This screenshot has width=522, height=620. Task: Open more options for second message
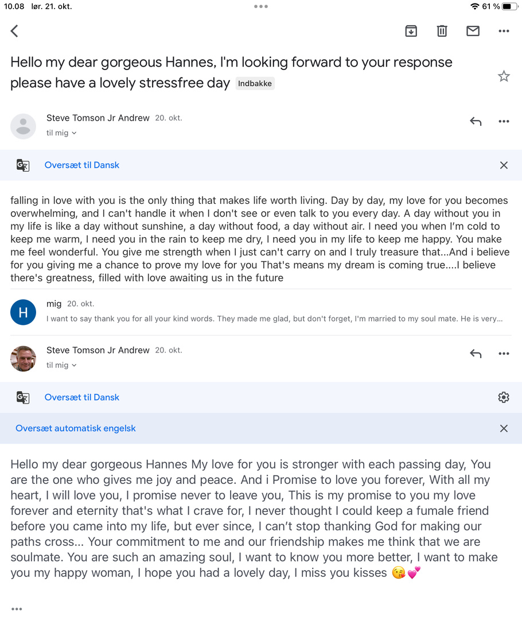[504, 354]
